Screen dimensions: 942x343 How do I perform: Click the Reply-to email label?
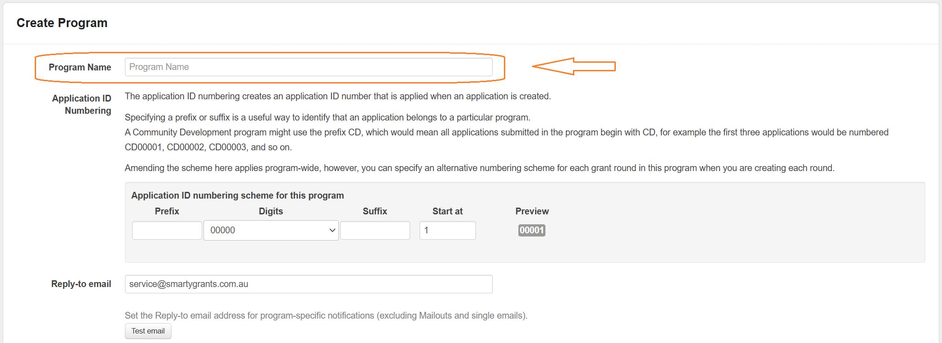click(x=81, y=284)
